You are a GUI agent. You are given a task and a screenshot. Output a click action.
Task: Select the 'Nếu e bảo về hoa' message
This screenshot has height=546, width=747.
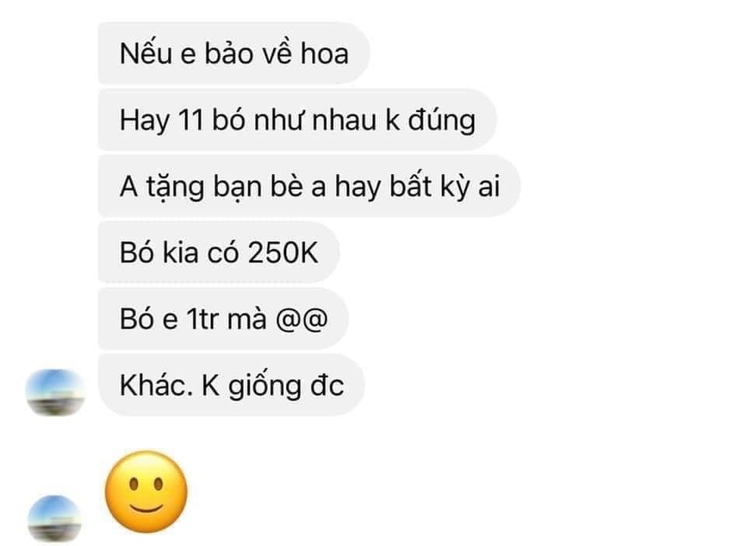coord(234,53)
